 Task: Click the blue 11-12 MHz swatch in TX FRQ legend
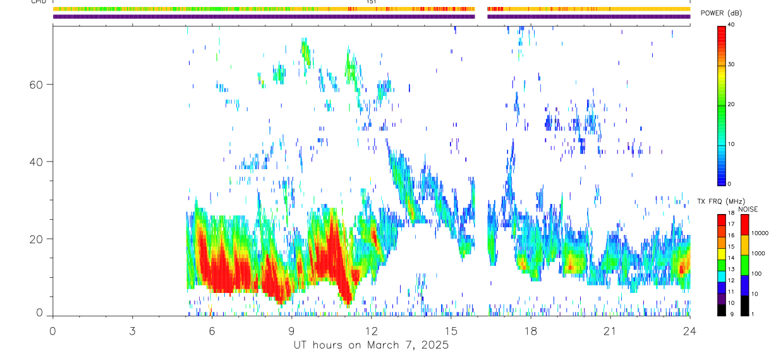coord(722,288)
